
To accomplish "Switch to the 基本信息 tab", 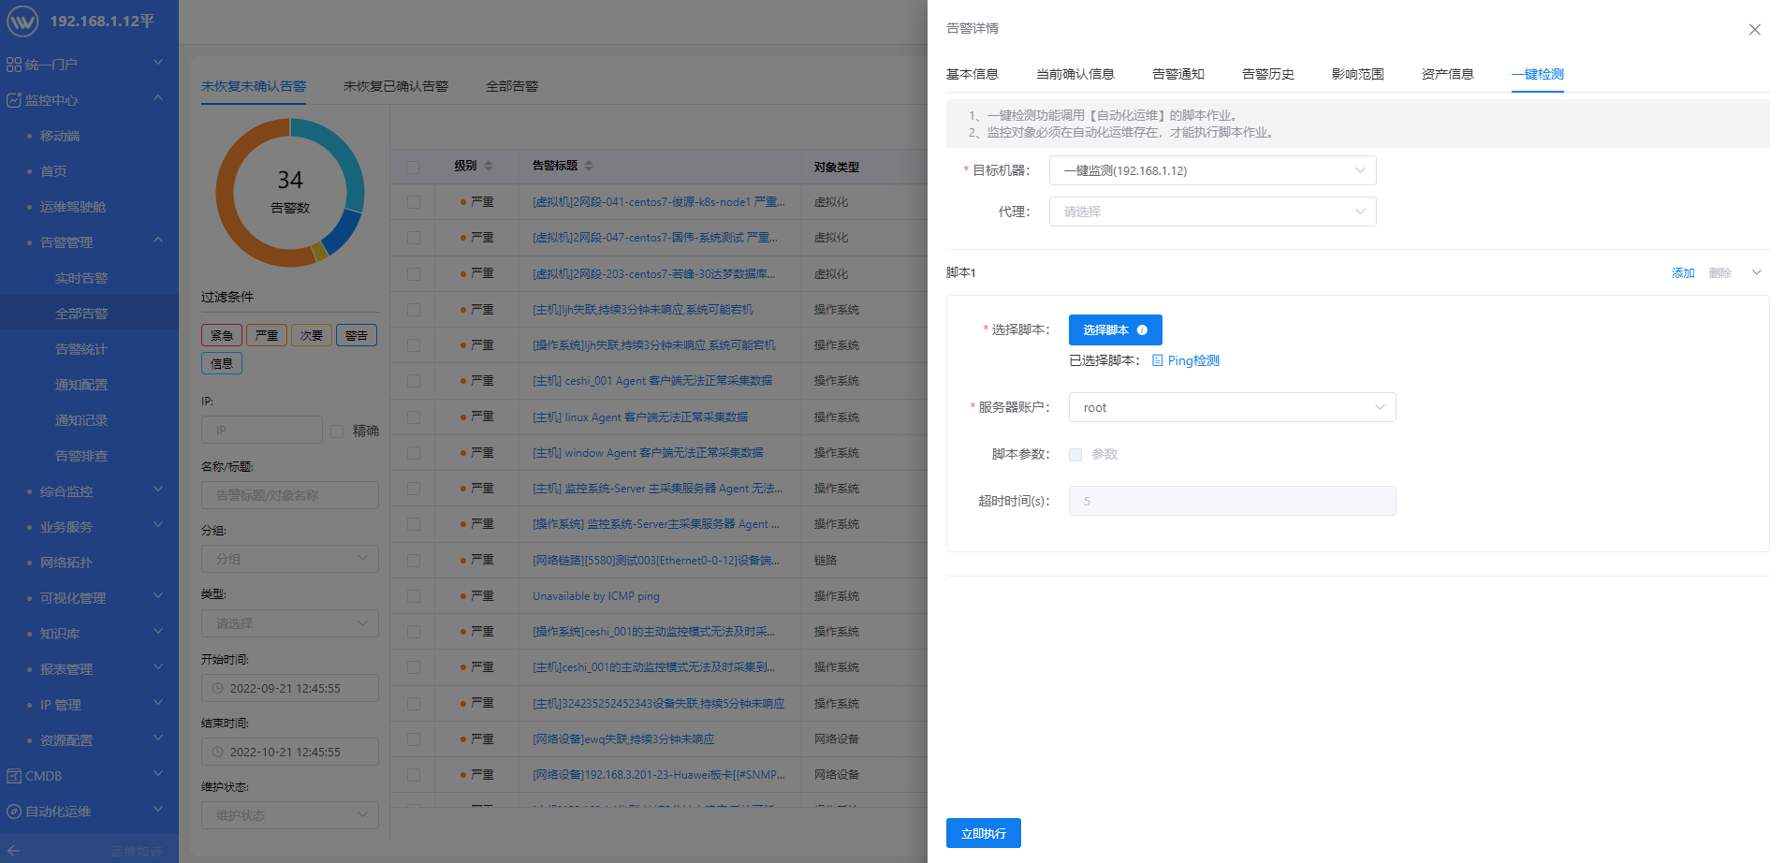I will point(972,74).
